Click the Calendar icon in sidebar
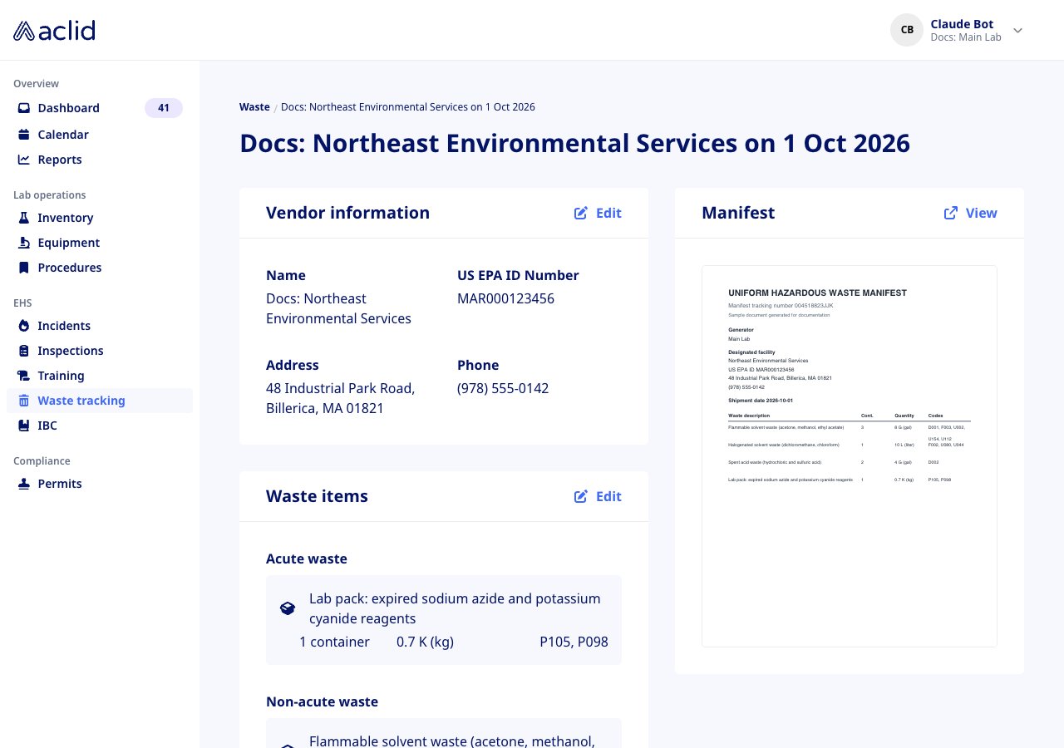The width and height of the screenshot is (1064, 748). pyautogui.click(x=24, y=135)
